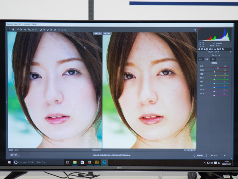
Task: Click zoom in button below preview
Action: click(12, 150)
